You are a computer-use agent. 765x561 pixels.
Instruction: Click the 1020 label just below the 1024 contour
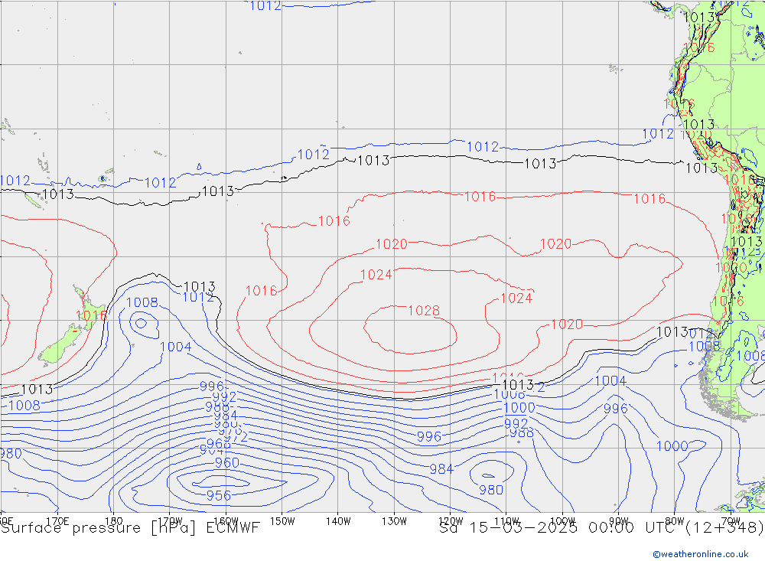(567, 325)
